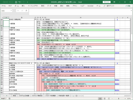
Task: Click the Cancel X icon in formula bar
Action: [18, 11]
